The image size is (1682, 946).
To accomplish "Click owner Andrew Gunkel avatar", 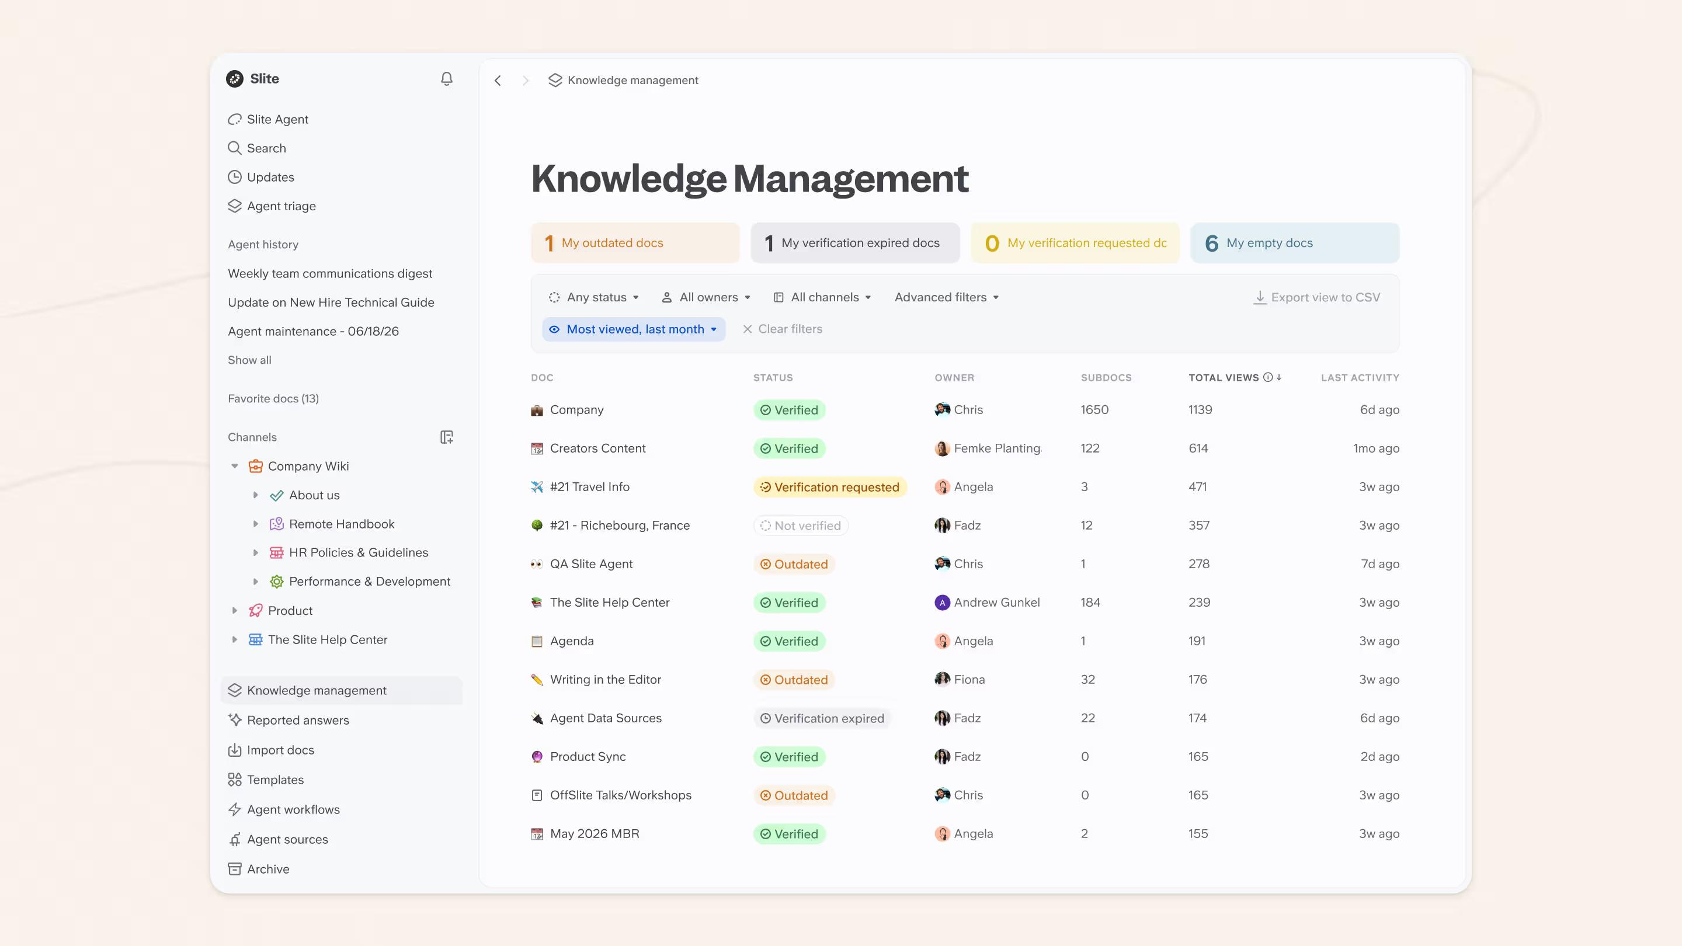I will (x=942, y=603).
